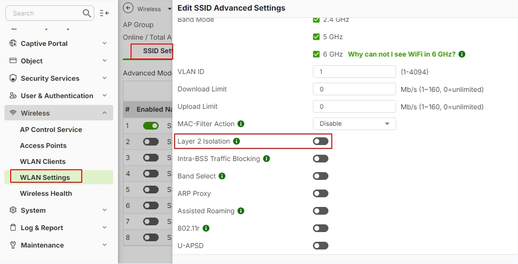Expand Captive Portal chevron
518x264 pixels.
[x=104, y=44]
